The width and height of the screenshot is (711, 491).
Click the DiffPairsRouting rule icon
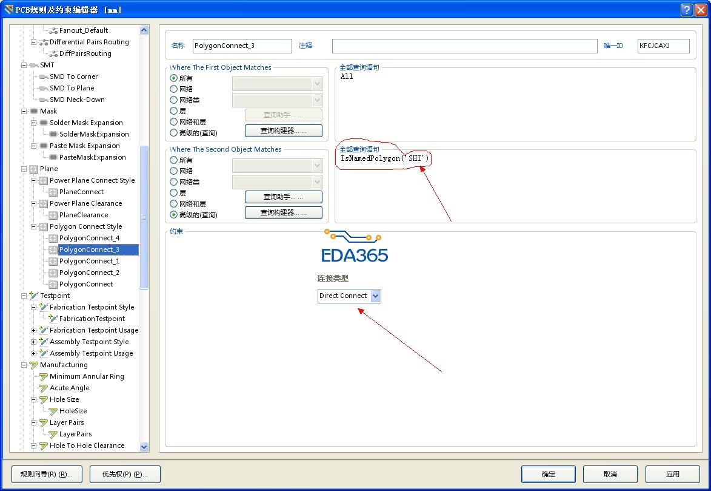click(53, 53)
